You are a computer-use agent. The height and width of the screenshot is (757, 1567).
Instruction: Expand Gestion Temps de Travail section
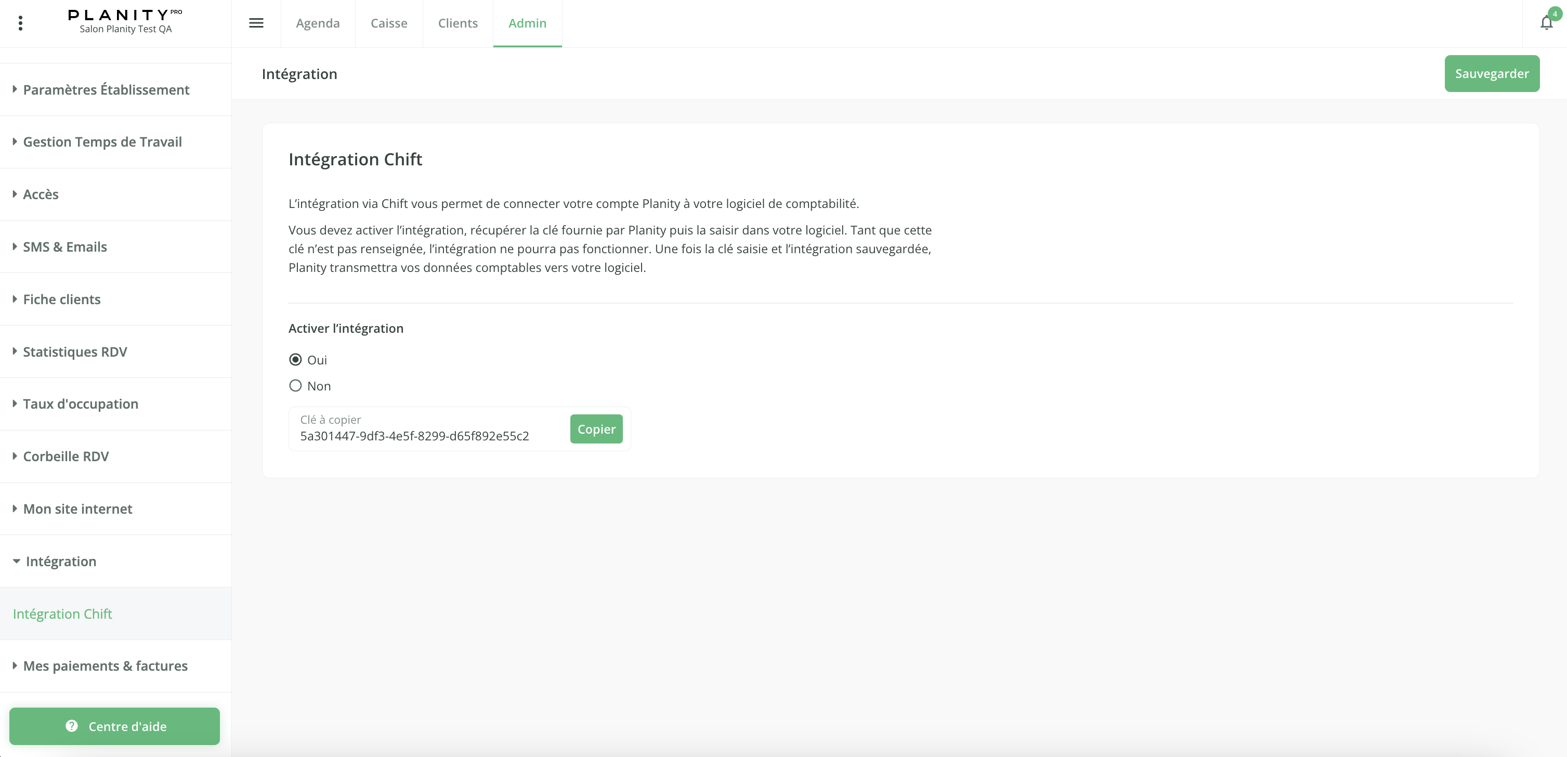[102, 142]
